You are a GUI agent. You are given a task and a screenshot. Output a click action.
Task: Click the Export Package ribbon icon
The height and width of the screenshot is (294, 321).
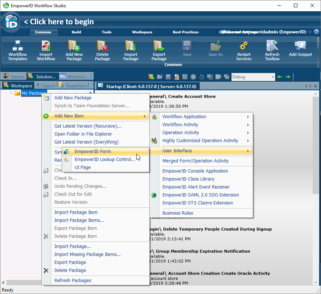159,46
